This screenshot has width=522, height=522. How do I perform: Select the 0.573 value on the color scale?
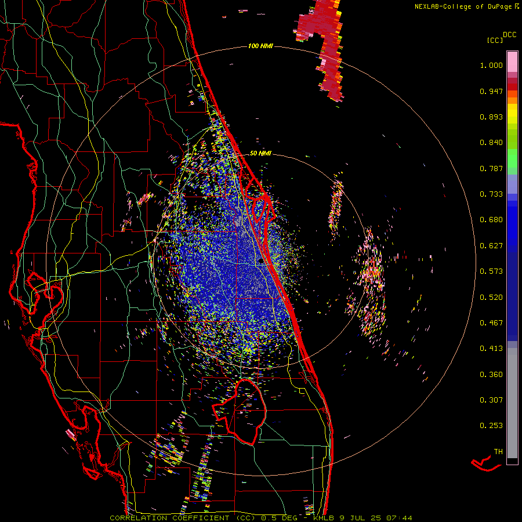(491, 271)
